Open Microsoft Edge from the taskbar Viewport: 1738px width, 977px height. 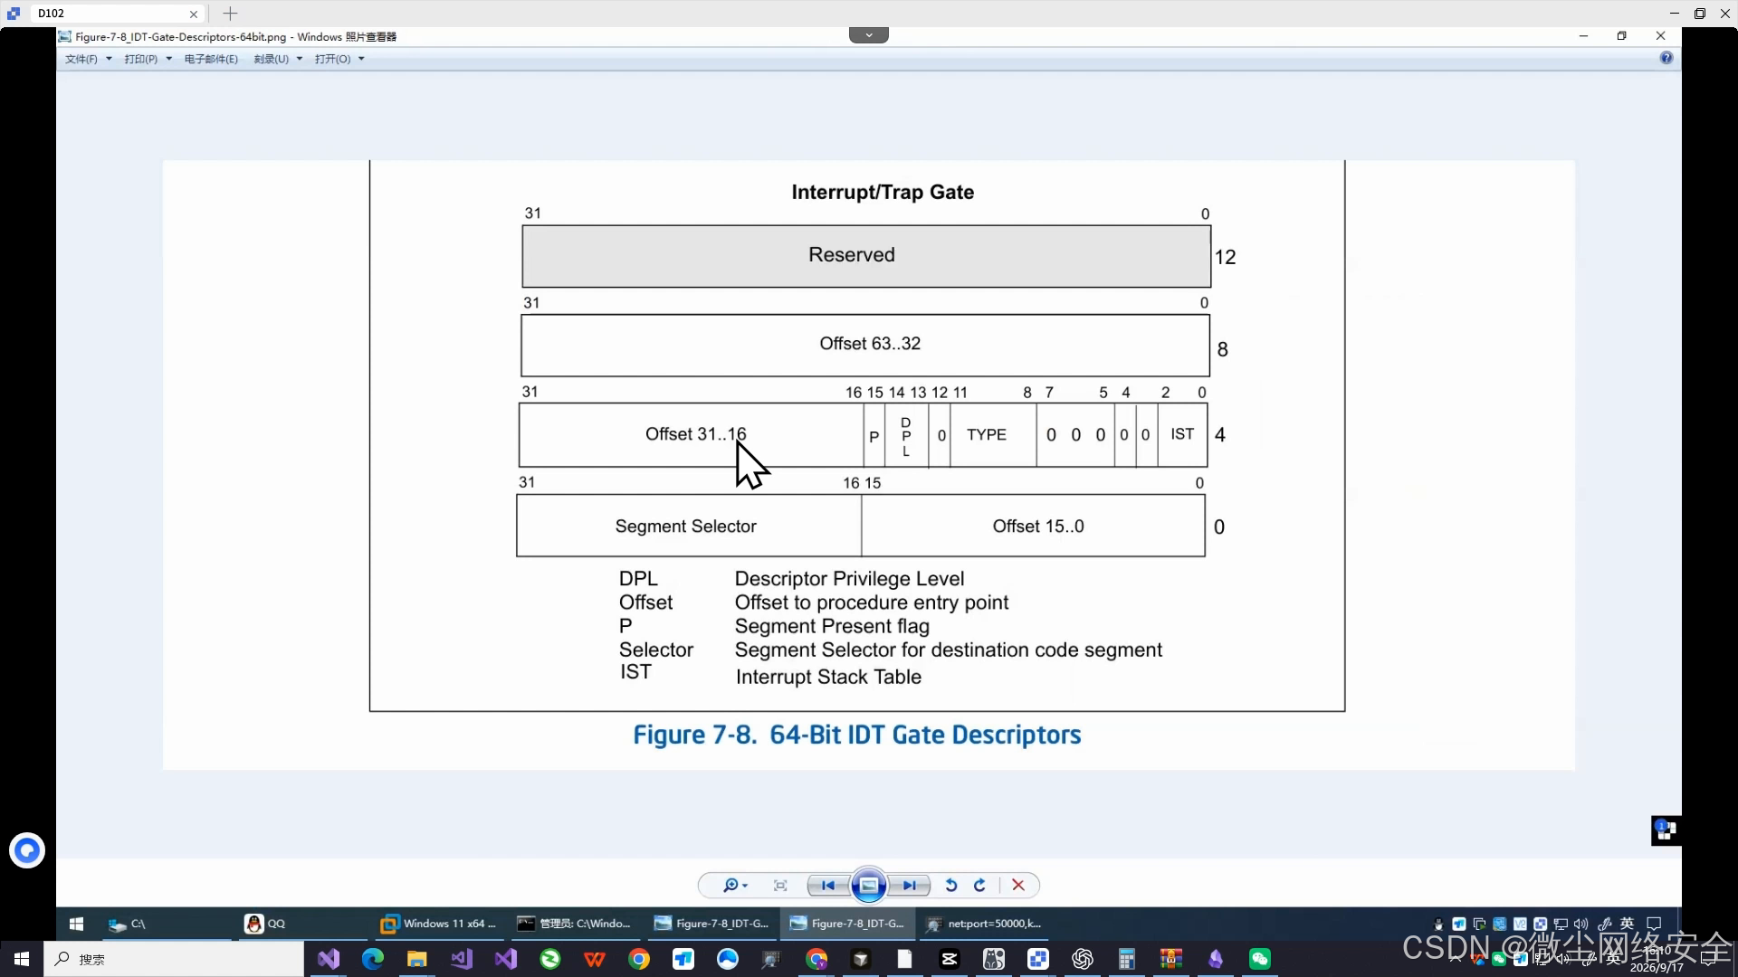click(372, 959)
